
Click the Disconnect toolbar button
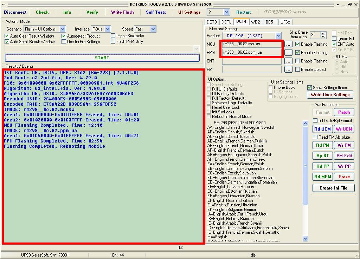(15, 12)
